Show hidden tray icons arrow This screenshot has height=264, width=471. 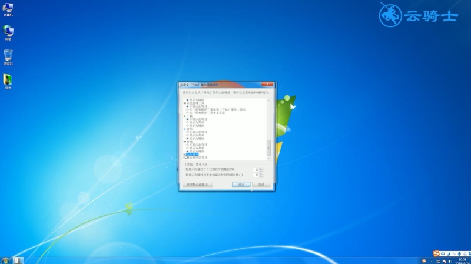point(432,262)
